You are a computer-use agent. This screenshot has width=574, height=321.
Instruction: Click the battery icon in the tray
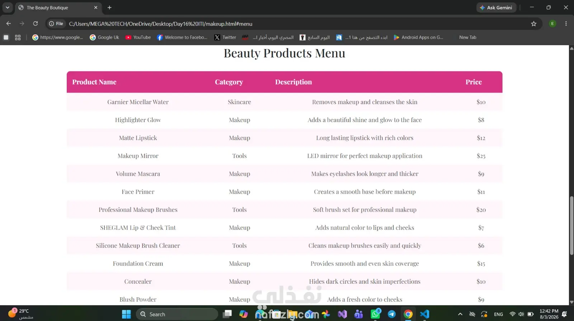click(531, 314)
